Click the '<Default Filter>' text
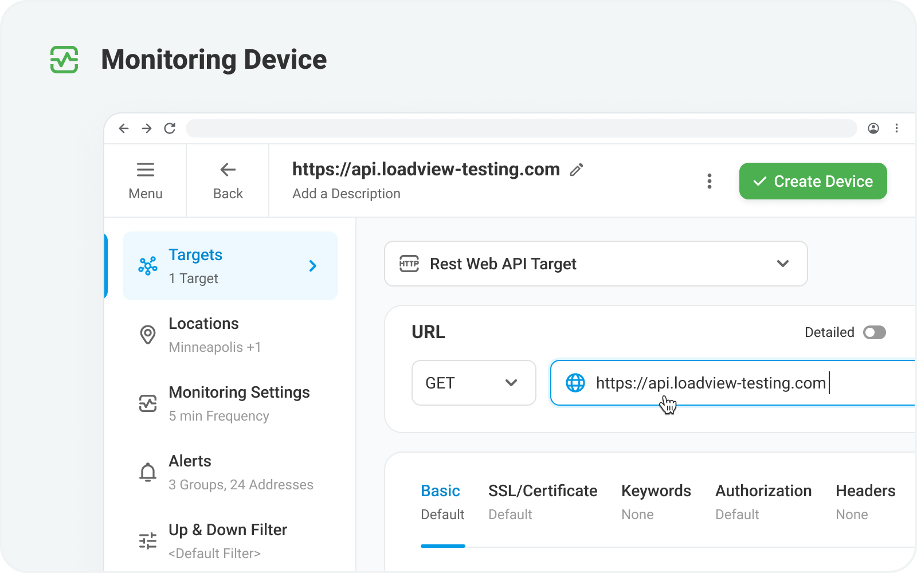This screenshot has width=917, height=573. tap(214, 554)
